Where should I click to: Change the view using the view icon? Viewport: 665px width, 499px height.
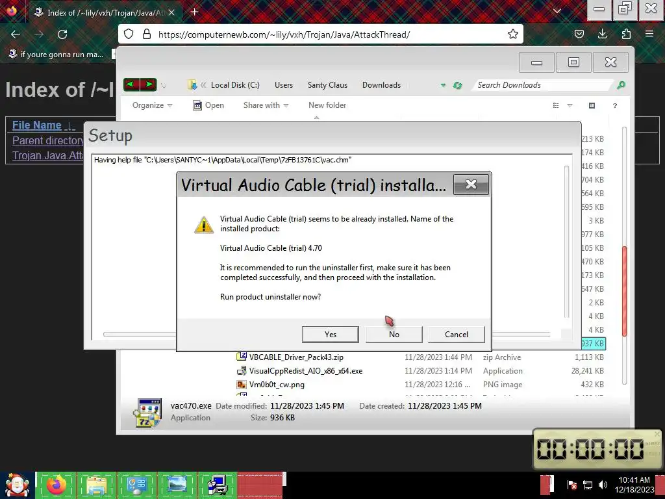click(556, 105)
